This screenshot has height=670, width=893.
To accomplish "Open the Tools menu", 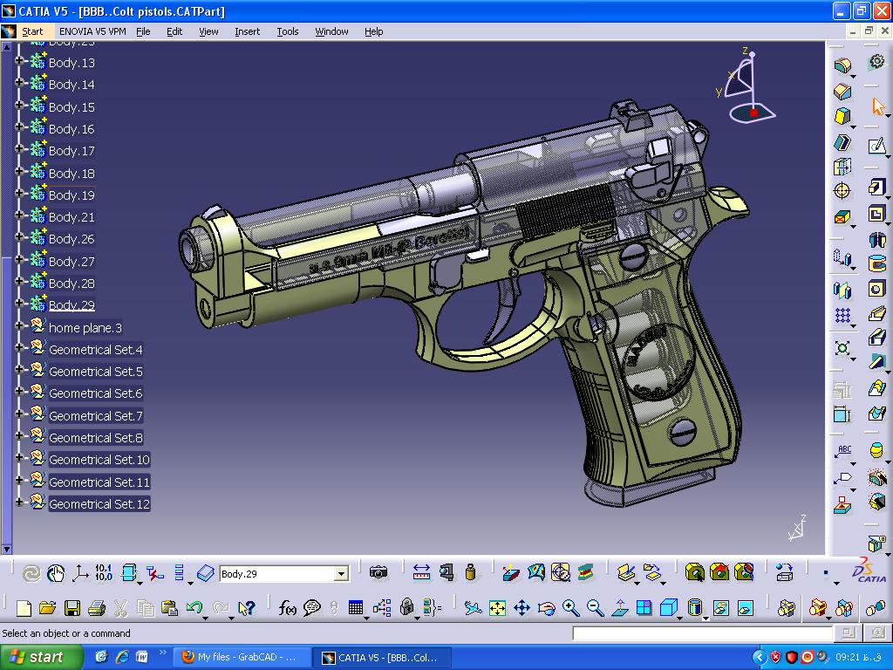I will [x=288, y=31].
